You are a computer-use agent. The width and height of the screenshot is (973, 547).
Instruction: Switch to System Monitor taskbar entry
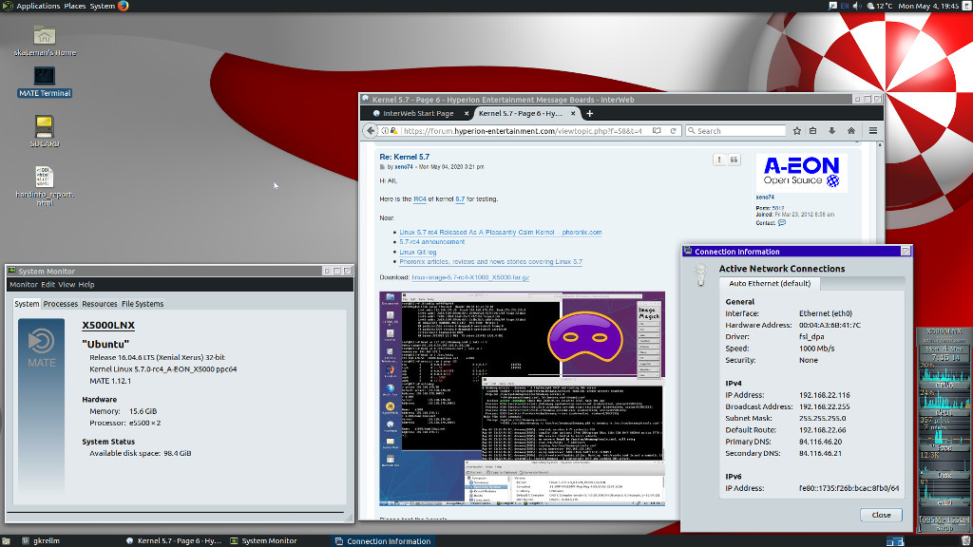pyautogui.click(x=263, y=540)
